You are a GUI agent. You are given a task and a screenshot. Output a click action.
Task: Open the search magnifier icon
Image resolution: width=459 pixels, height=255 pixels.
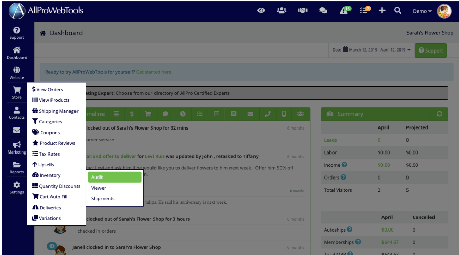pos(398,11)
